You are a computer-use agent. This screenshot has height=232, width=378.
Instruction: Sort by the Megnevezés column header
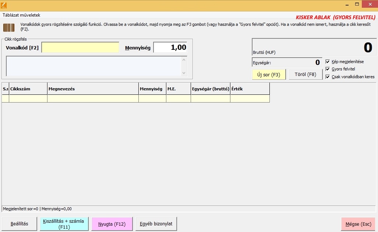point(93,89)
